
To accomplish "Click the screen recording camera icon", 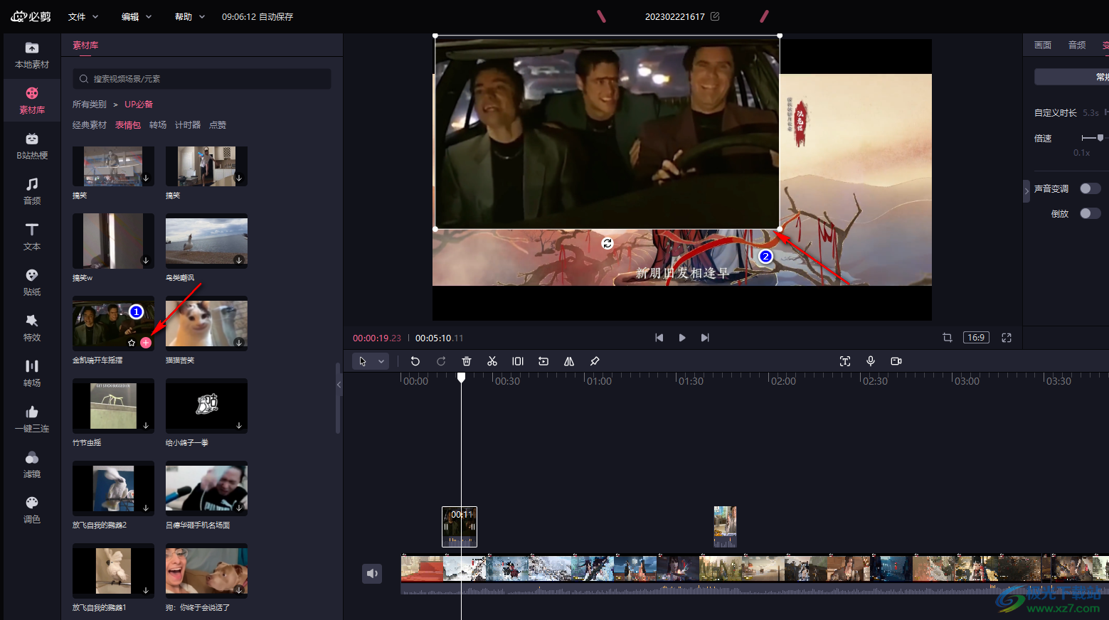I will [x=896, y=361].
